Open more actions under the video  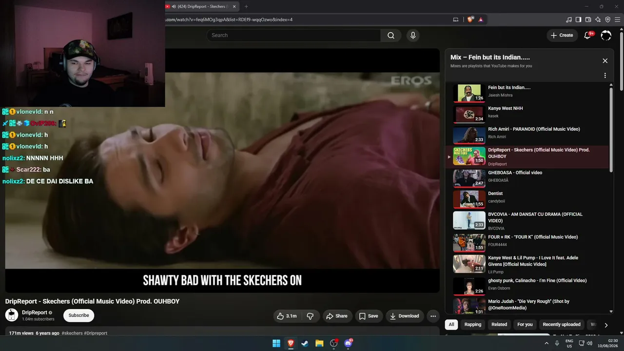click(433, 316)
